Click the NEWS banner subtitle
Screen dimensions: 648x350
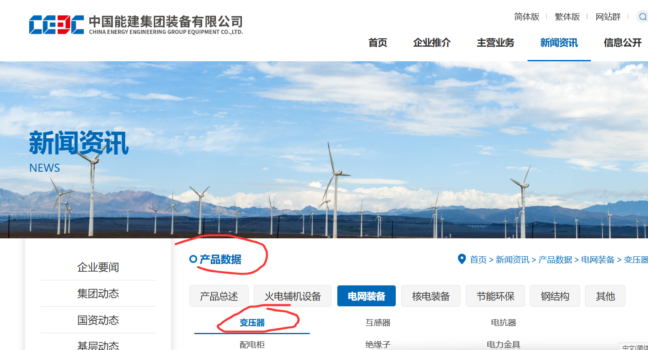(x=45, y=168)
